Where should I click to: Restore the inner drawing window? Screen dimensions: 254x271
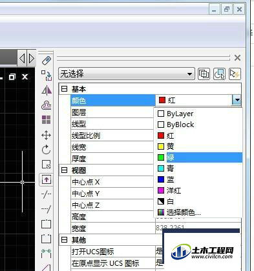tap(12, 77)
